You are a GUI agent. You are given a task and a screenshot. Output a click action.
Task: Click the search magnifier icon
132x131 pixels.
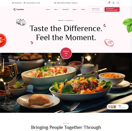(x=114, y=3)
